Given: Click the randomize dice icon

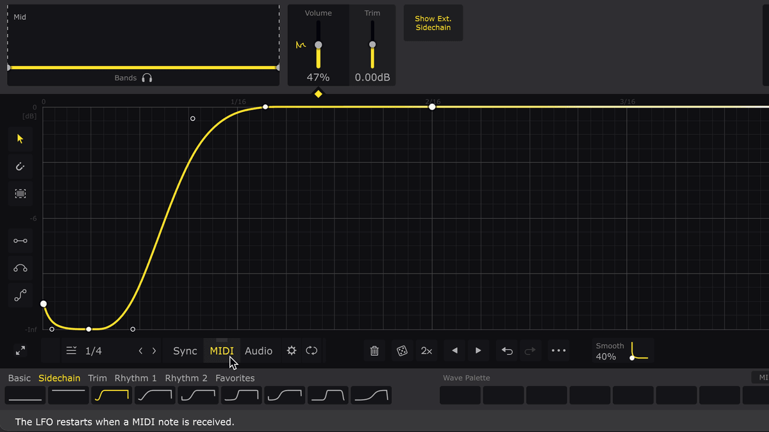Looking at the screenshot, I should tap(402, 351).
